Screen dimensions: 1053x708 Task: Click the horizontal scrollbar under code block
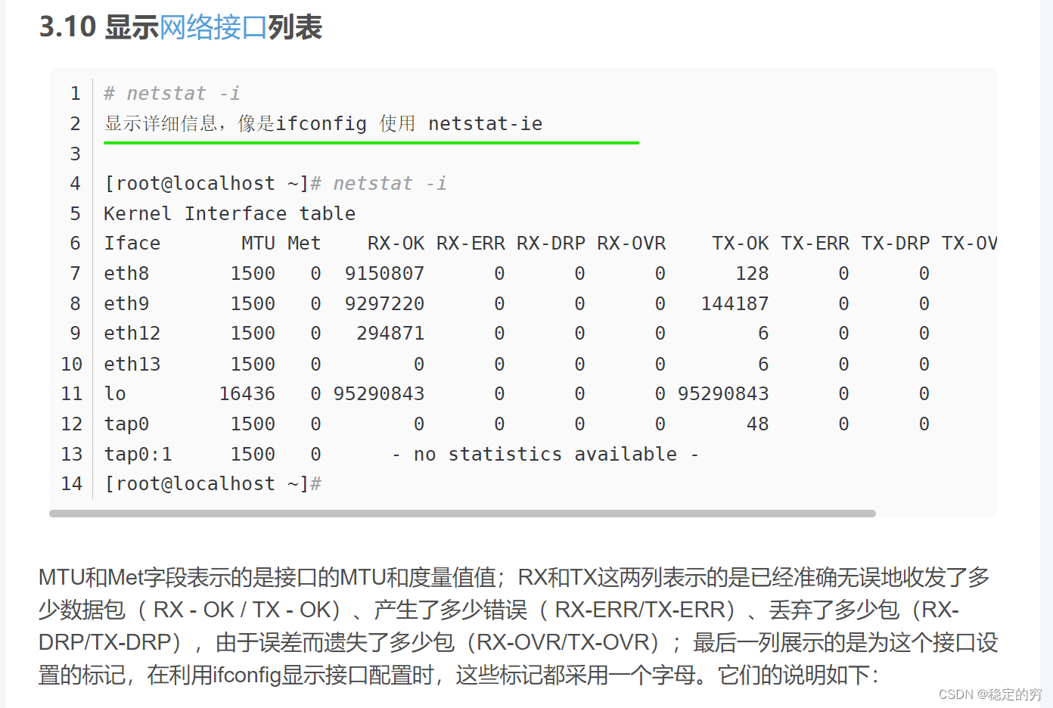pyautogui.click(x=462, y=514)
